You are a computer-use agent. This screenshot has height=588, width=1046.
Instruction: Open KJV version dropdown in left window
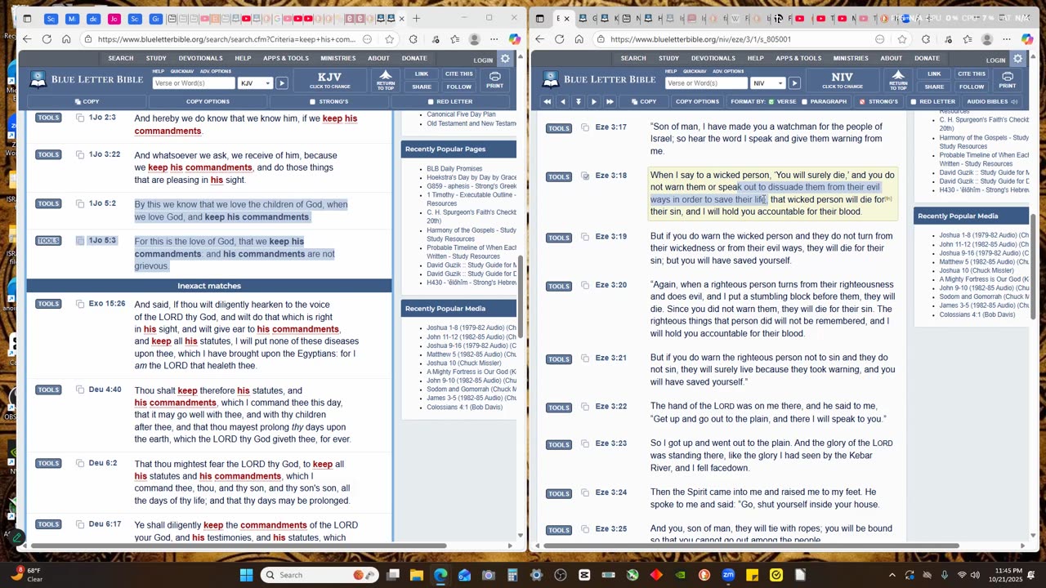click(x=255, y=83)
